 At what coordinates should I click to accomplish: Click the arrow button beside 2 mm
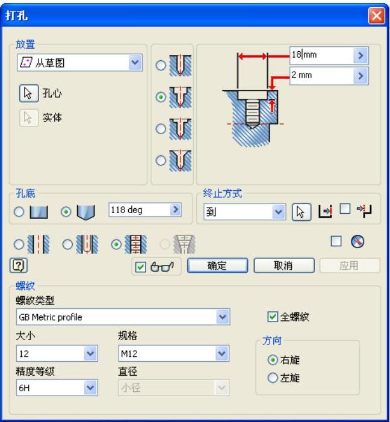[x=361, y=75]
